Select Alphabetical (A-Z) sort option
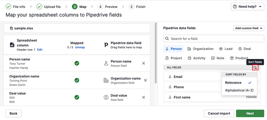267x120 pixels. click(239, 90)
